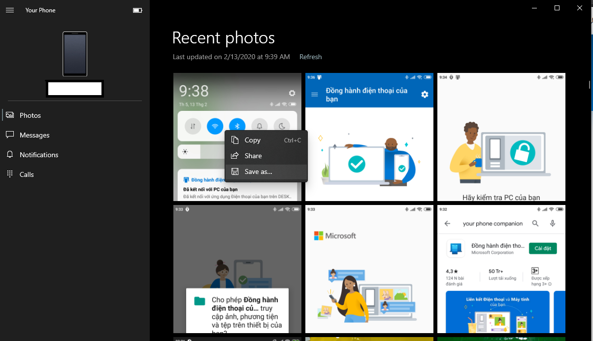This screenshot has width=593, height=341.
Task: Minimize the Your Phone window
Action: [534, 8]
